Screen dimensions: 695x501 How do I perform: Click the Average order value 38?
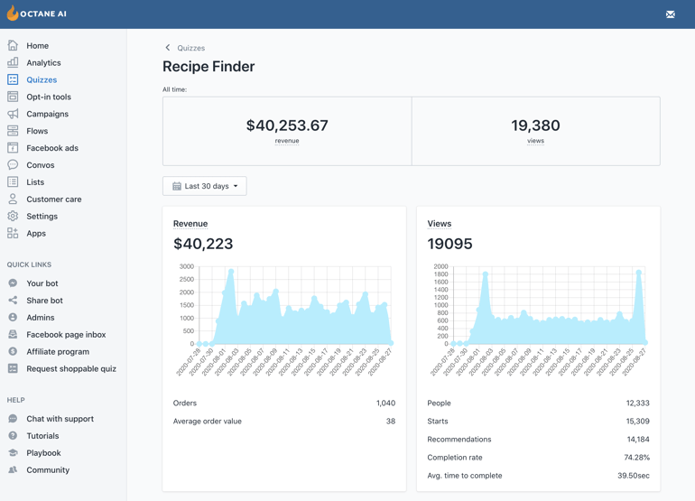pos(391,422)
